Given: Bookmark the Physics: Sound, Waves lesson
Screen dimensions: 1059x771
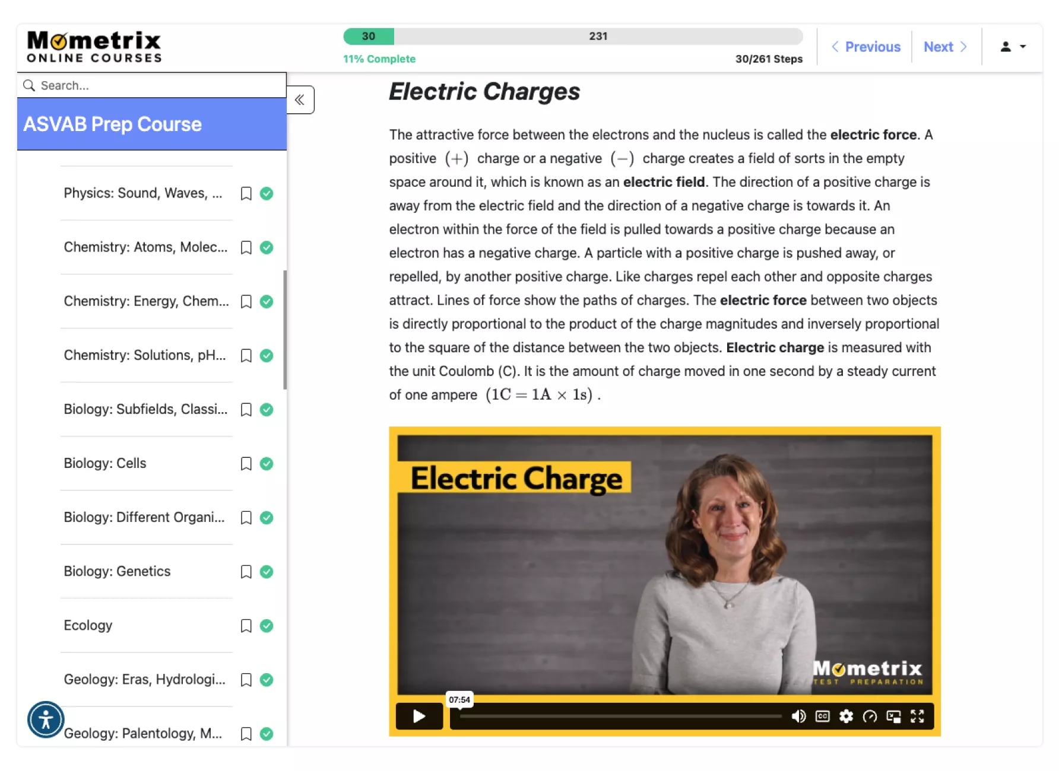Looking at the screenshot, I should click(246, 193).
